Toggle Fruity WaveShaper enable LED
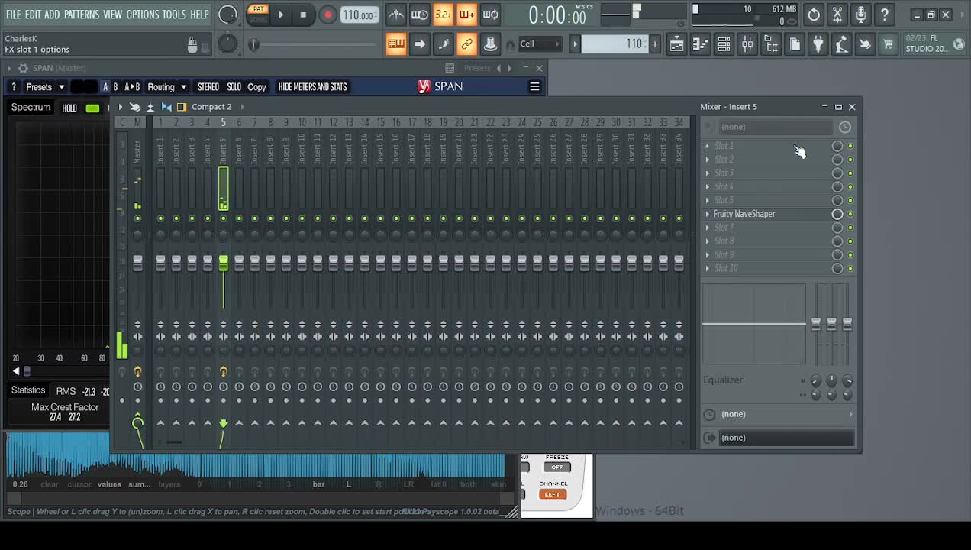The width and height of the screenshot is (971, 550). click(850, 215)
